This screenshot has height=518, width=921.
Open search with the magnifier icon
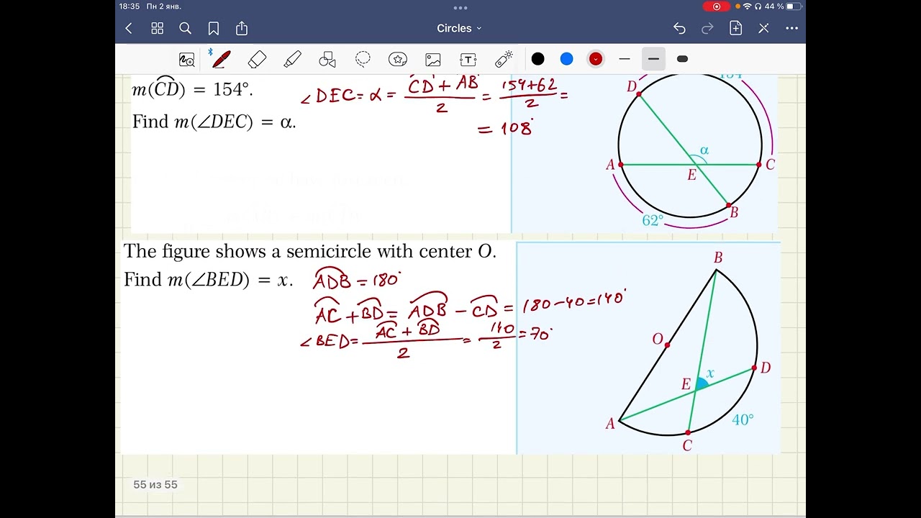tap(185, 28)
